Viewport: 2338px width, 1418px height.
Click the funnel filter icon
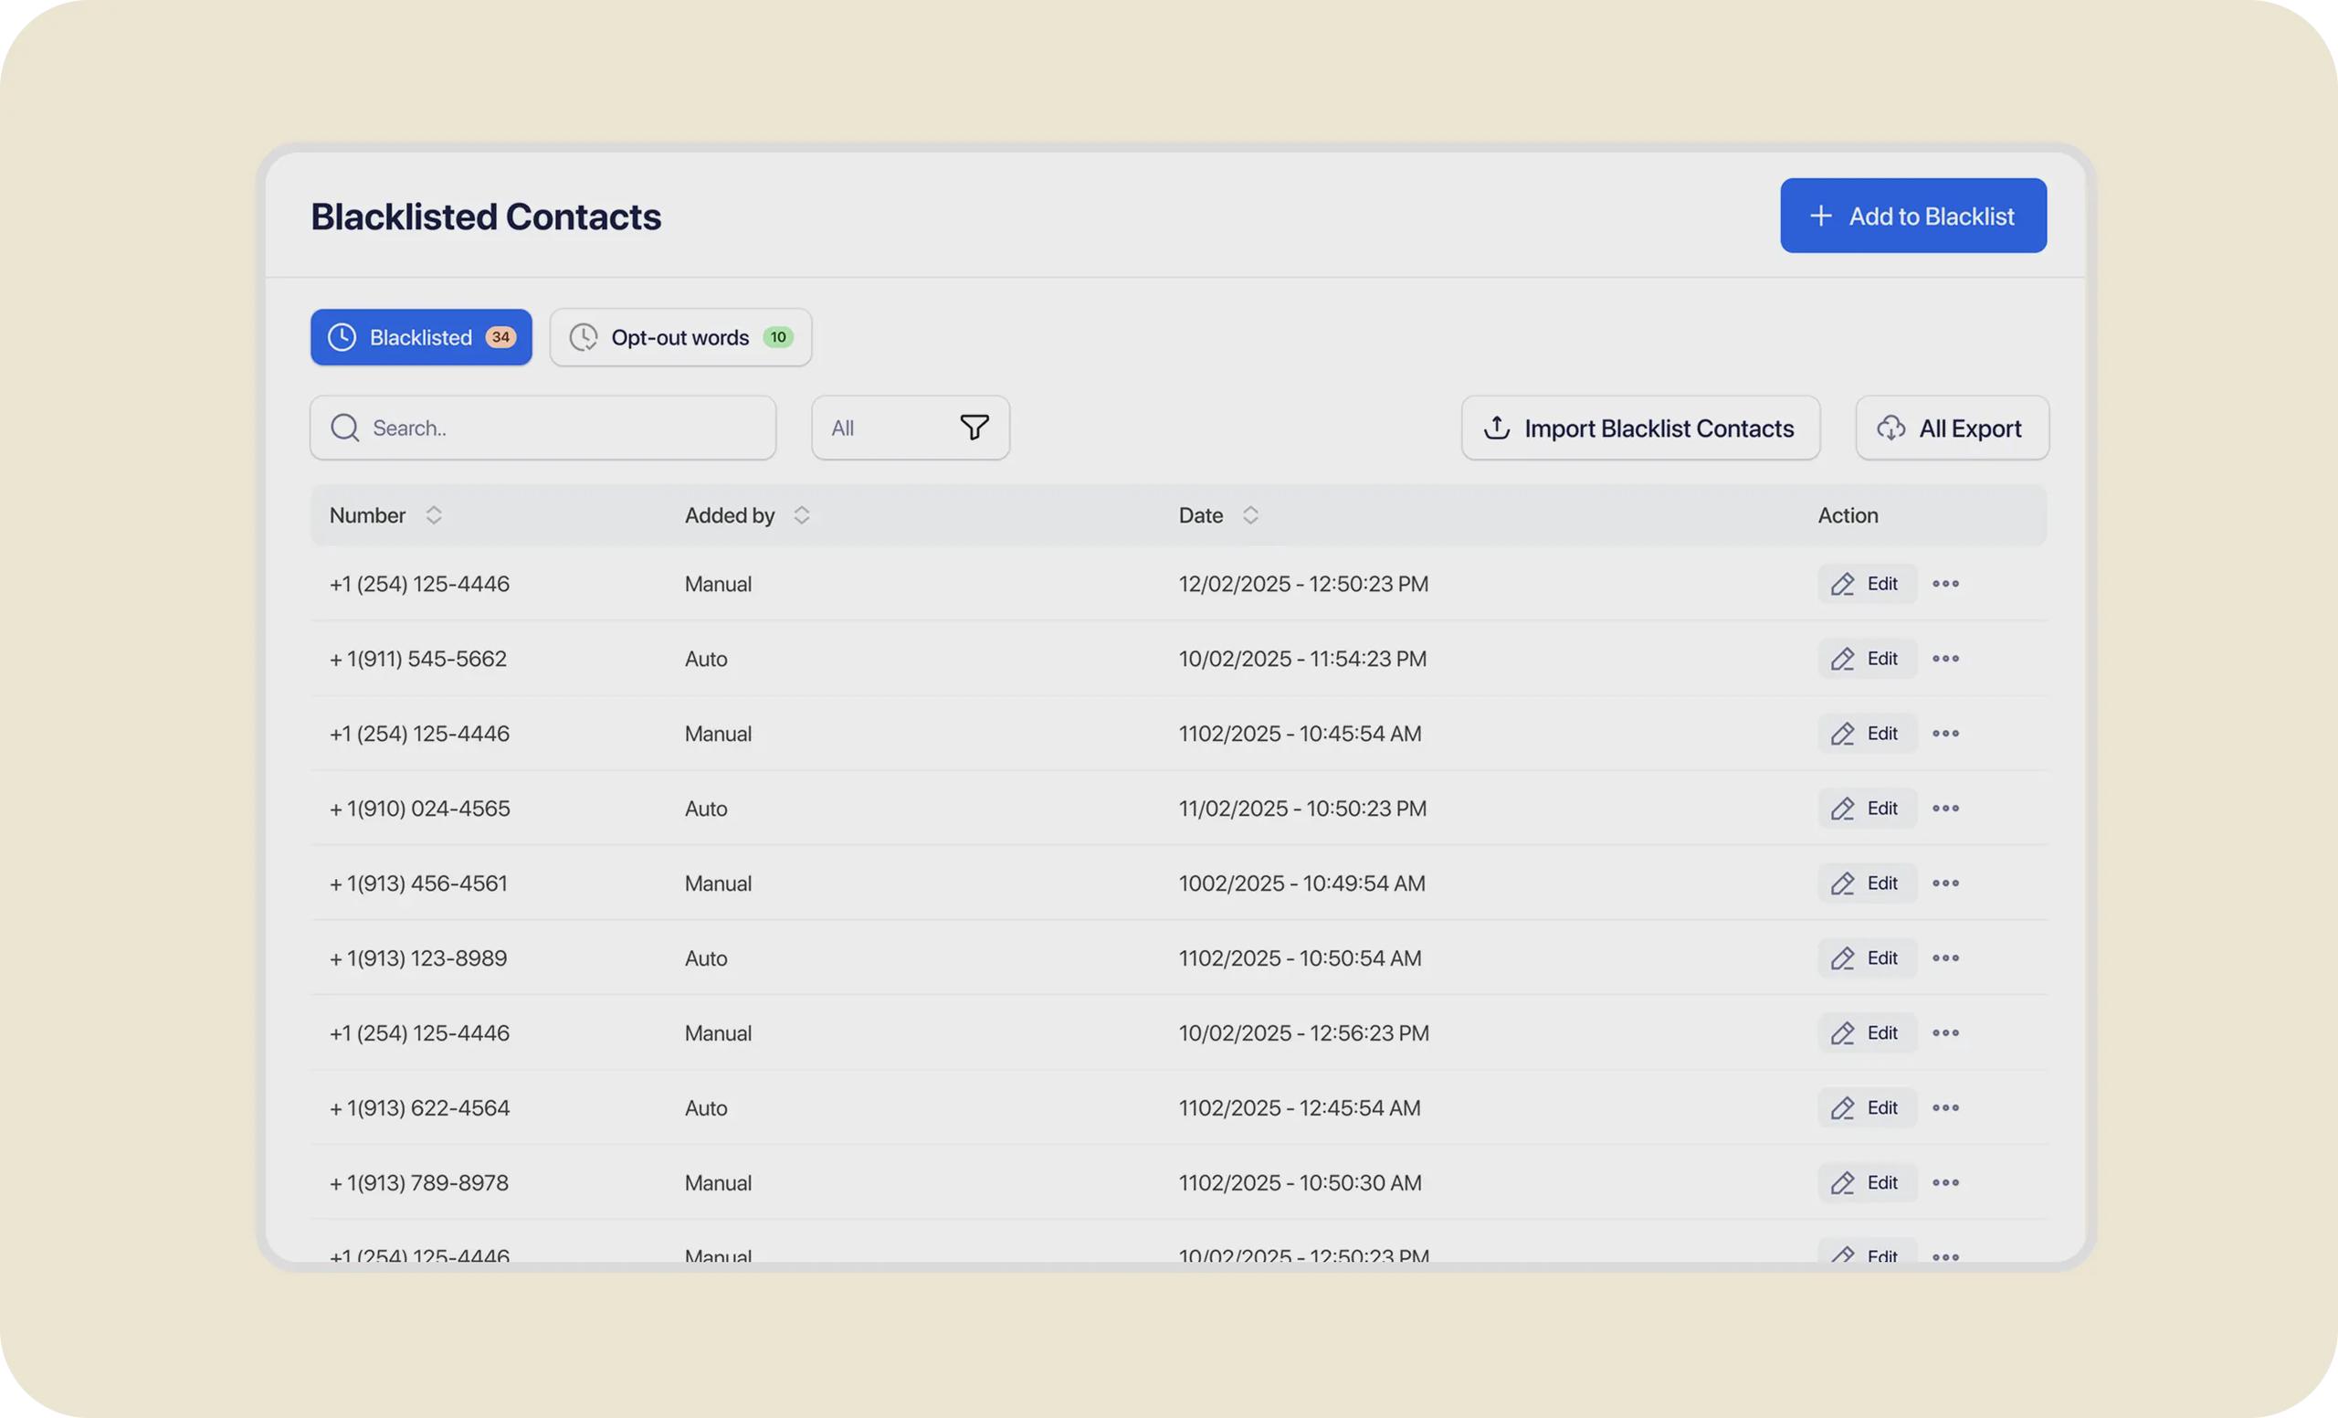(x=974, y=427)
